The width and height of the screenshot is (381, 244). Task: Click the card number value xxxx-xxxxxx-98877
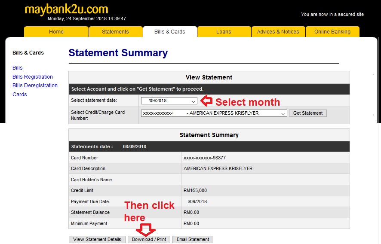point(204,158)
